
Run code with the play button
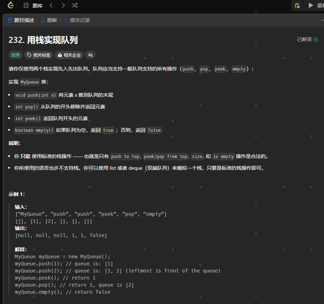(311, 5)
